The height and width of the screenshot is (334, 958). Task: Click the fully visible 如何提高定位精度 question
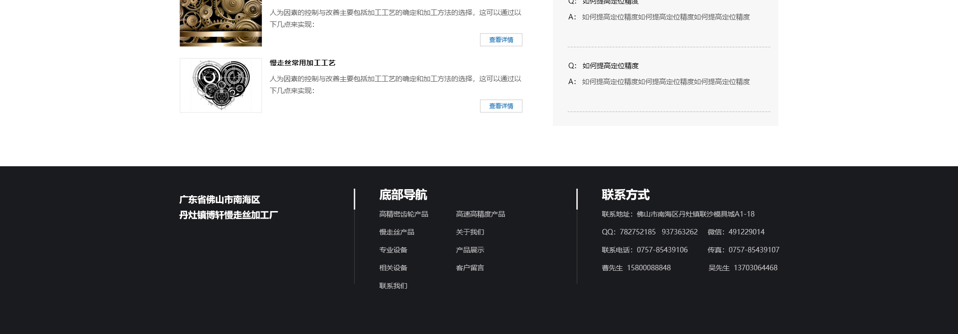tap(610, 66)
